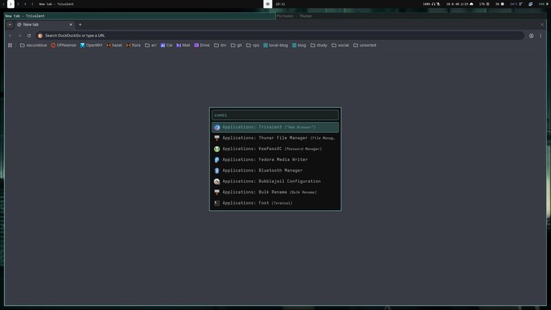Expand the unsorted bookmark folder

tap(364, 45)
